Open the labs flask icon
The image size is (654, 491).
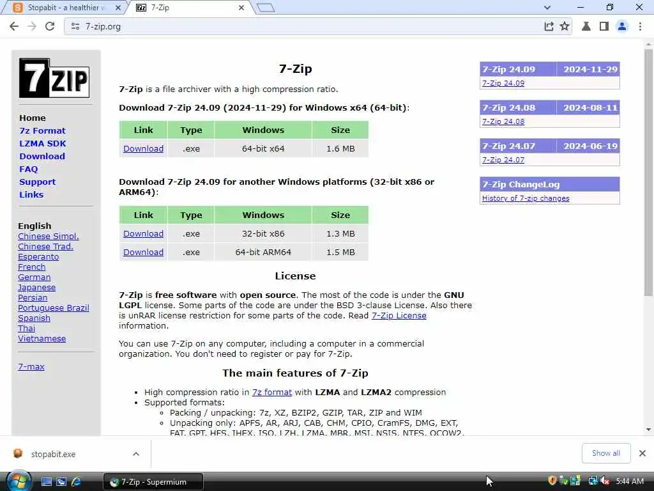[586, 26]
